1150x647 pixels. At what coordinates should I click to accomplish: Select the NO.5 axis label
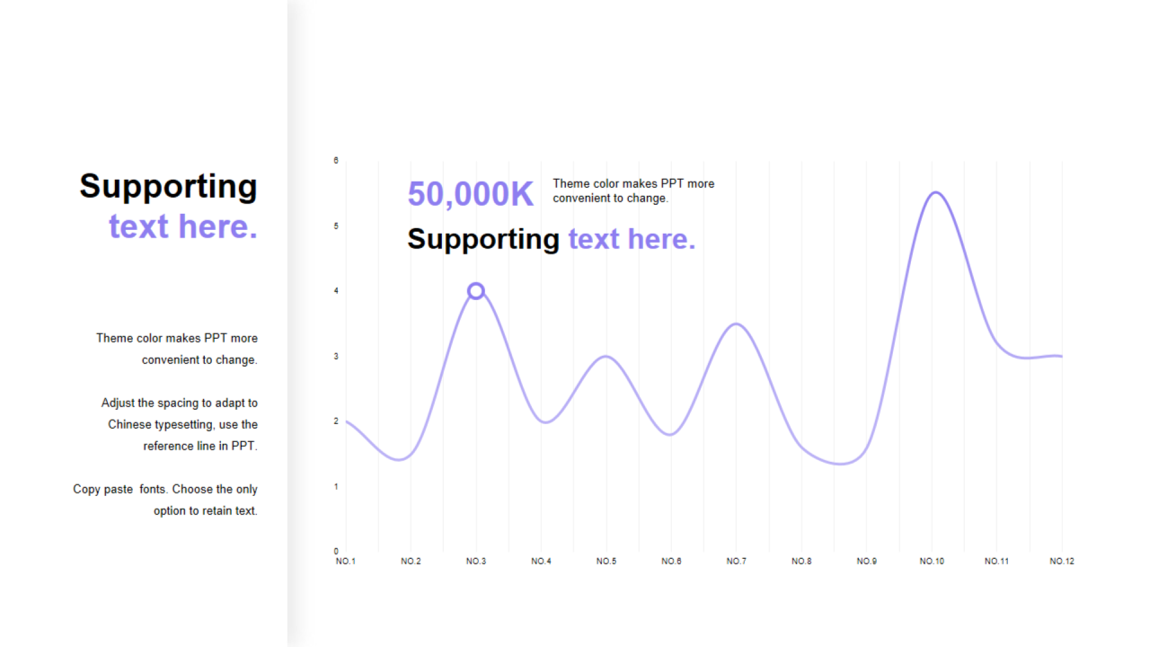(606, 562)
